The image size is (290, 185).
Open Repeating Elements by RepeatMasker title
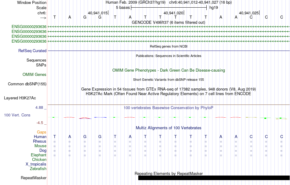[x=169, y=173]
